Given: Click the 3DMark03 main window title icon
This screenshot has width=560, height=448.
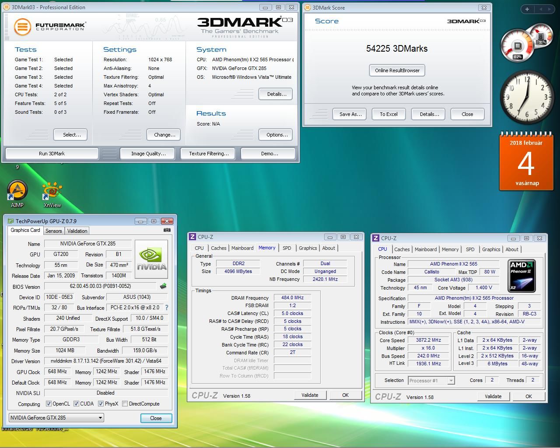Looking at the screenshot, I should click(7, 7).
